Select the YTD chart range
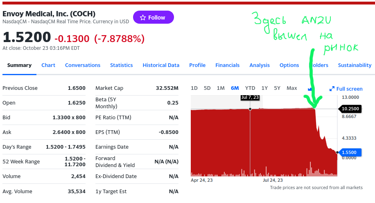Viewport: 375px width, 203px height. click(x=250, y=88)
